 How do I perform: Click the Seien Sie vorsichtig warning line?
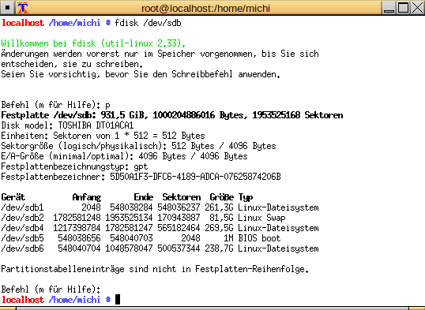click(x=141, y=74)
